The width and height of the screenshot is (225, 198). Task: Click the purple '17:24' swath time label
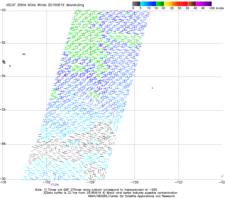(55, 185)
